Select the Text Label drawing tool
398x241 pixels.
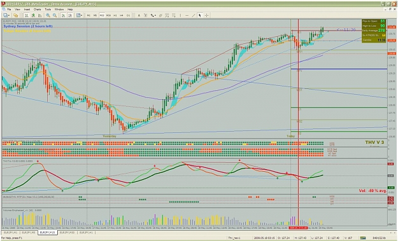(x=145, y=15)
